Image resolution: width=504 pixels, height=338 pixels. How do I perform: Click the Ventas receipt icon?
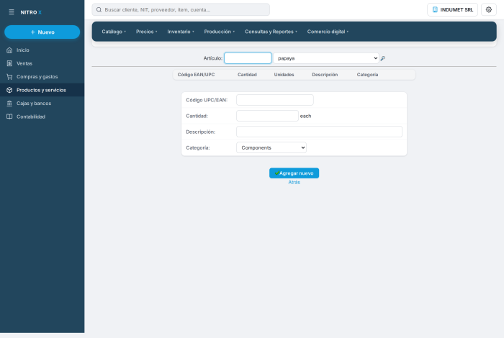tap(9, 63)
